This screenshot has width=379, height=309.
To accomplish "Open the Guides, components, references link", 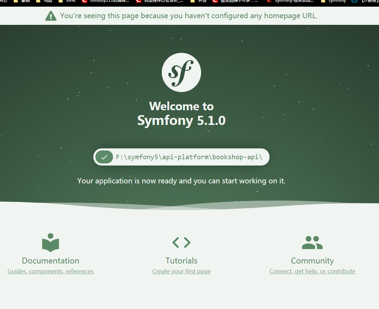I will 50,271.
